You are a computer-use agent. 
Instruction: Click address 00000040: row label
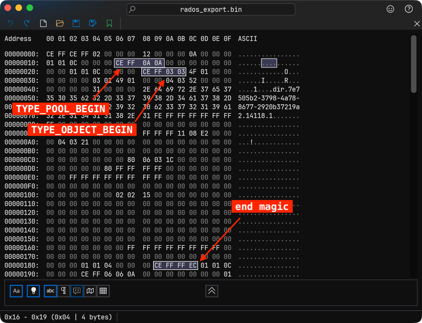(x=22, y=89)
